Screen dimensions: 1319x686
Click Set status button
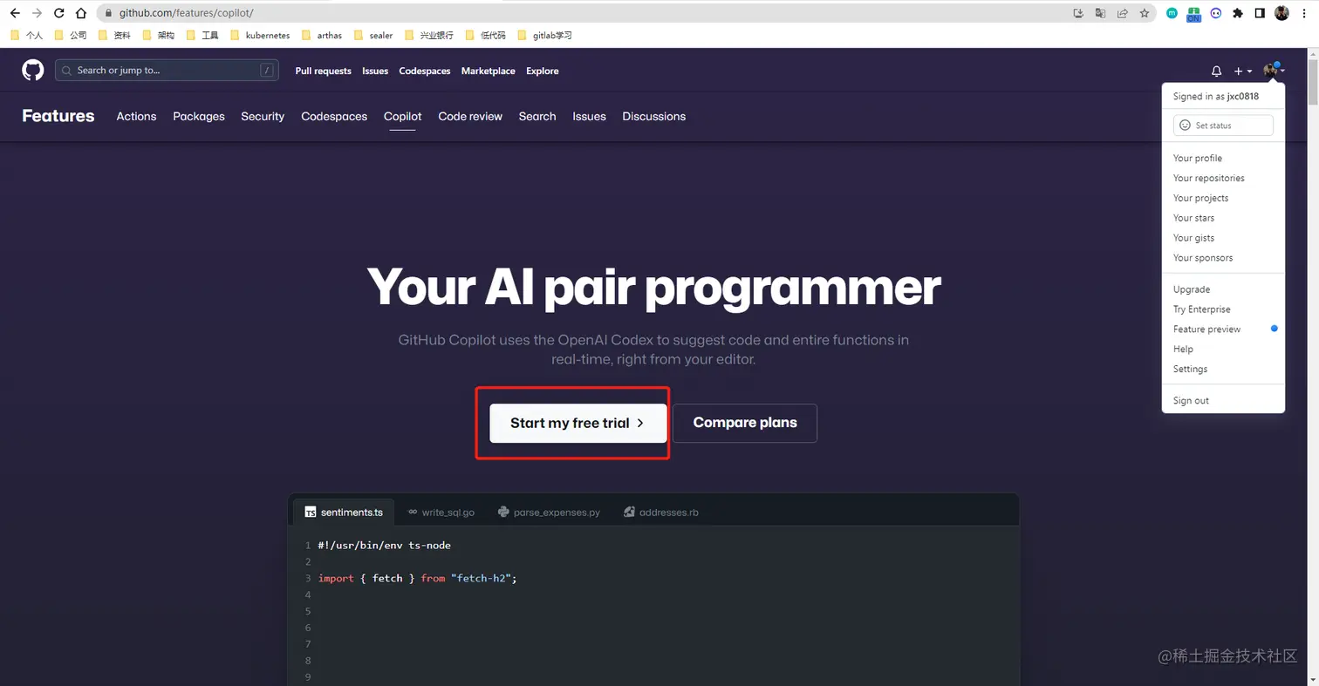(1223, 126)
